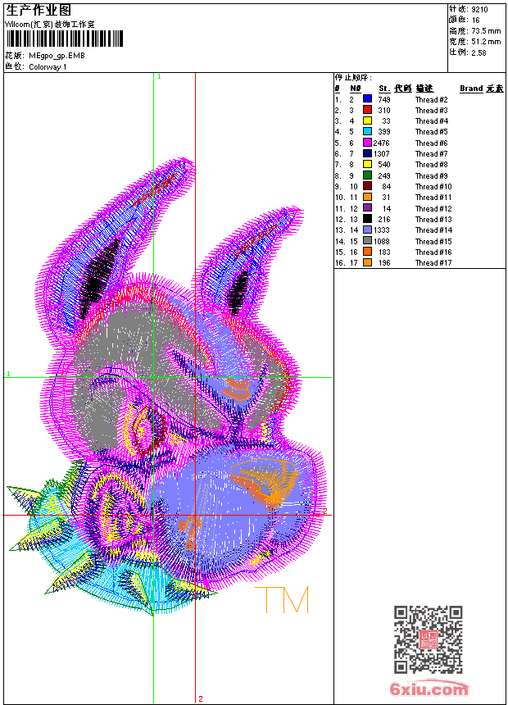Click the "Wilcom(汇京)装饰工作室" studio name
Screen dimensions: 508x705
click(49, 25)
